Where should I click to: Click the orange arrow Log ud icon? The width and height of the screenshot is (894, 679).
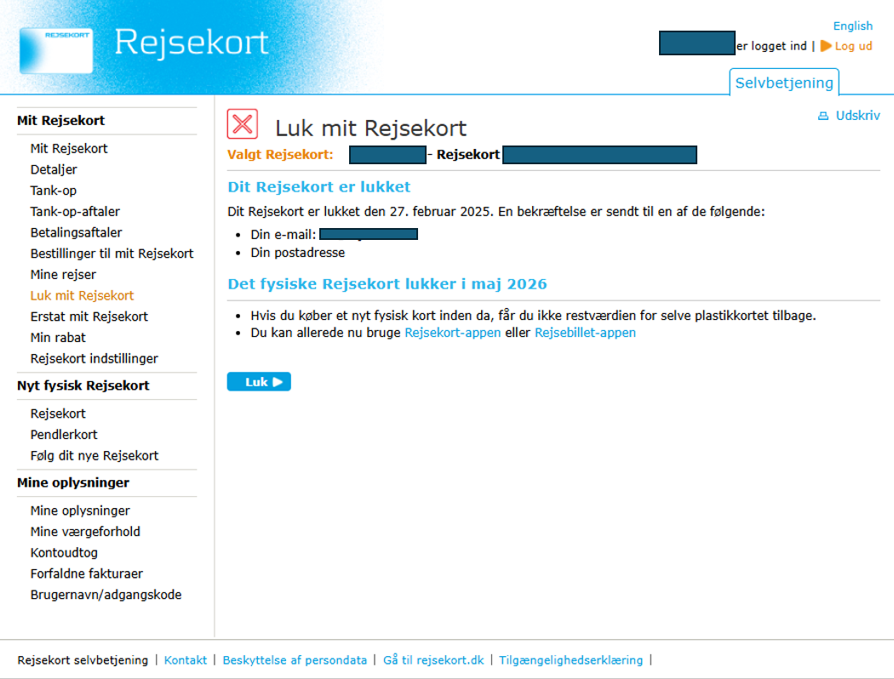[x=826, y=46]
